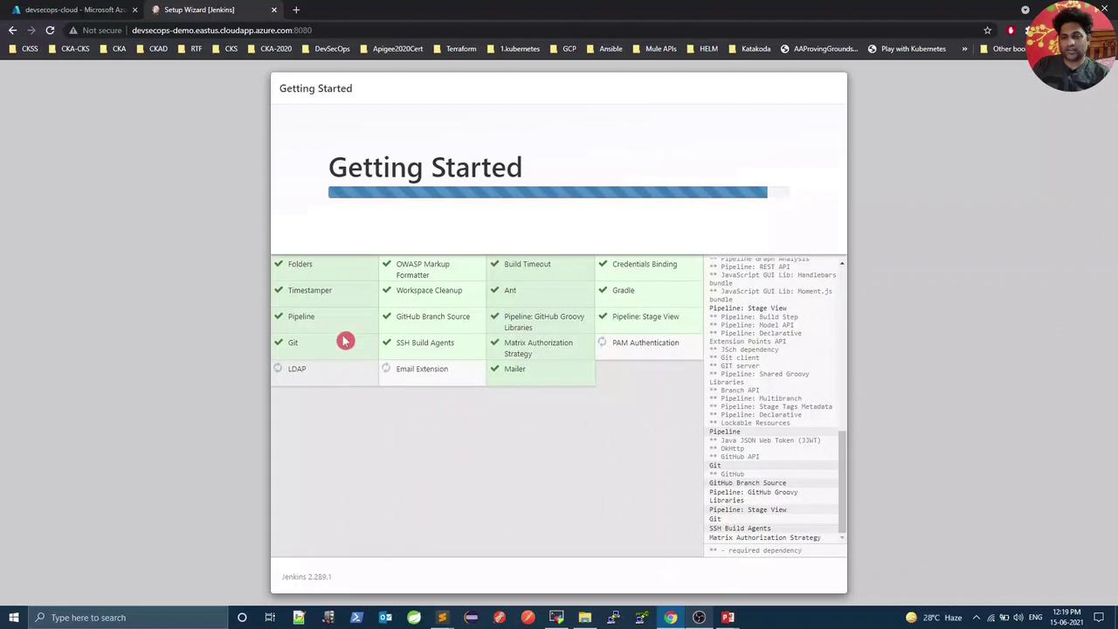Open PowerPoint from the taskbar
The height and width of the screenshot is (629, 1118).
click(728, 618)
